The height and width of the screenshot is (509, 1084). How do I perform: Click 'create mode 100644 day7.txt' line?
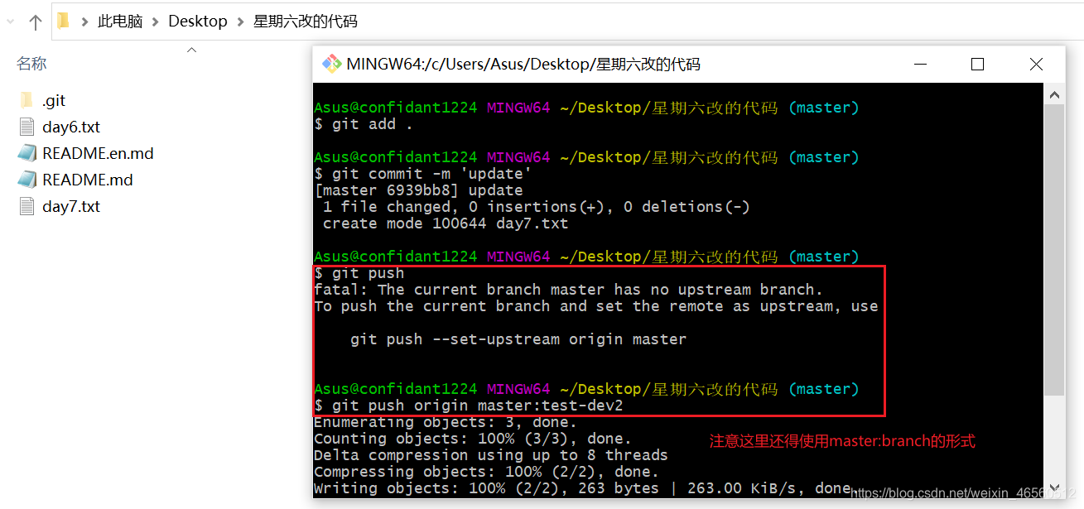pos(446,223)
